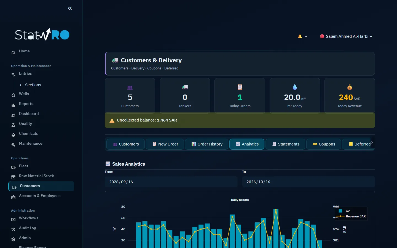Click the Raw Material Stock icon
Viewport: 397px width, 248px height.
13,177
